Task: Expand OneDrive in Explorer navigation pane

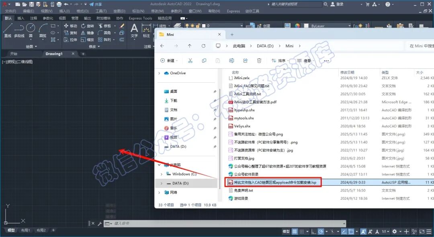Action: 159,73
